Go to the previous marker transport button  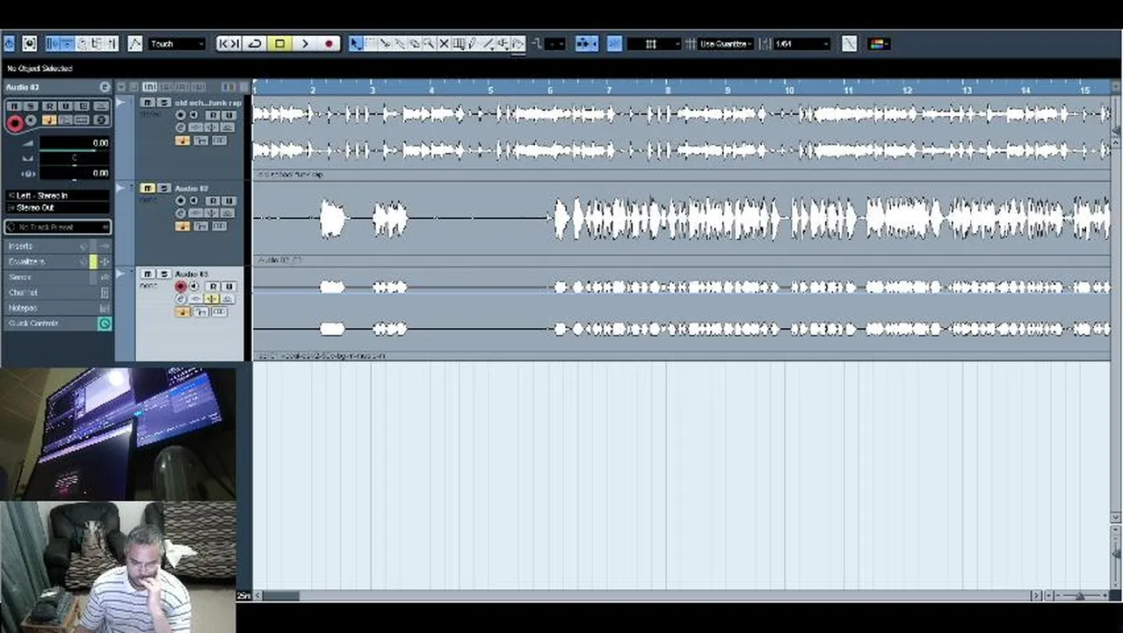222,43
